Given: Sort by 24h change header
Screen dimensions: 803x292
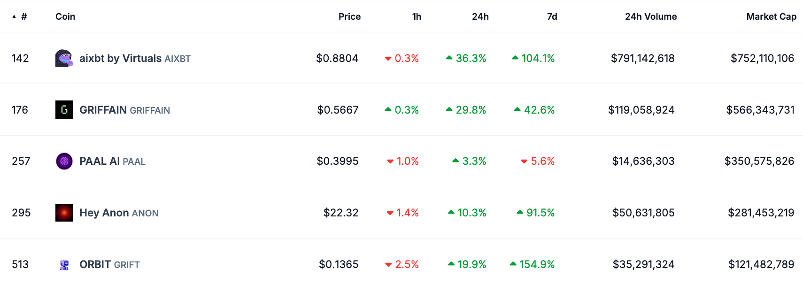Looking at the screenshot, I should tap(480, 17).
